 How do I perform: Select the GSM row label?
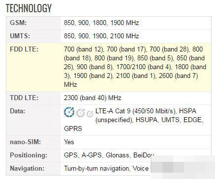18,23
